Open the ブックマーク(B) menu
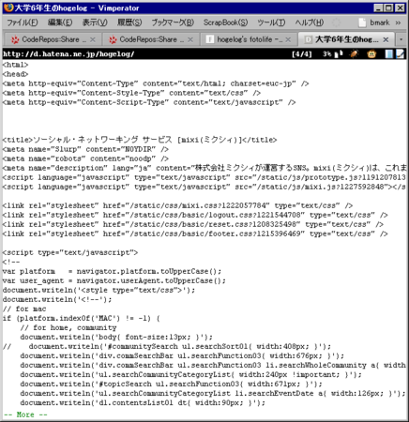This screenshot has height=422, width=409. point(173,23)
